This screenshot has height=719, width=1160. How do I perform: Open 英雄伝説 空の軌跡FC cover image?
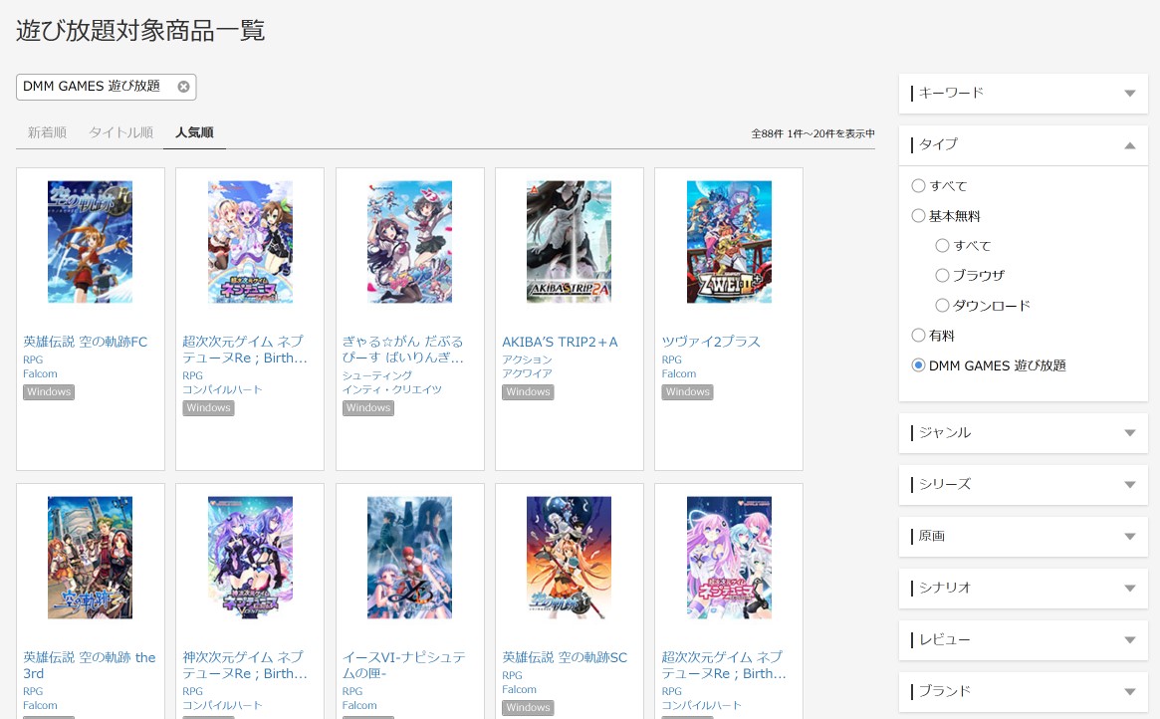pyautogui.click(x=91, y=242)
